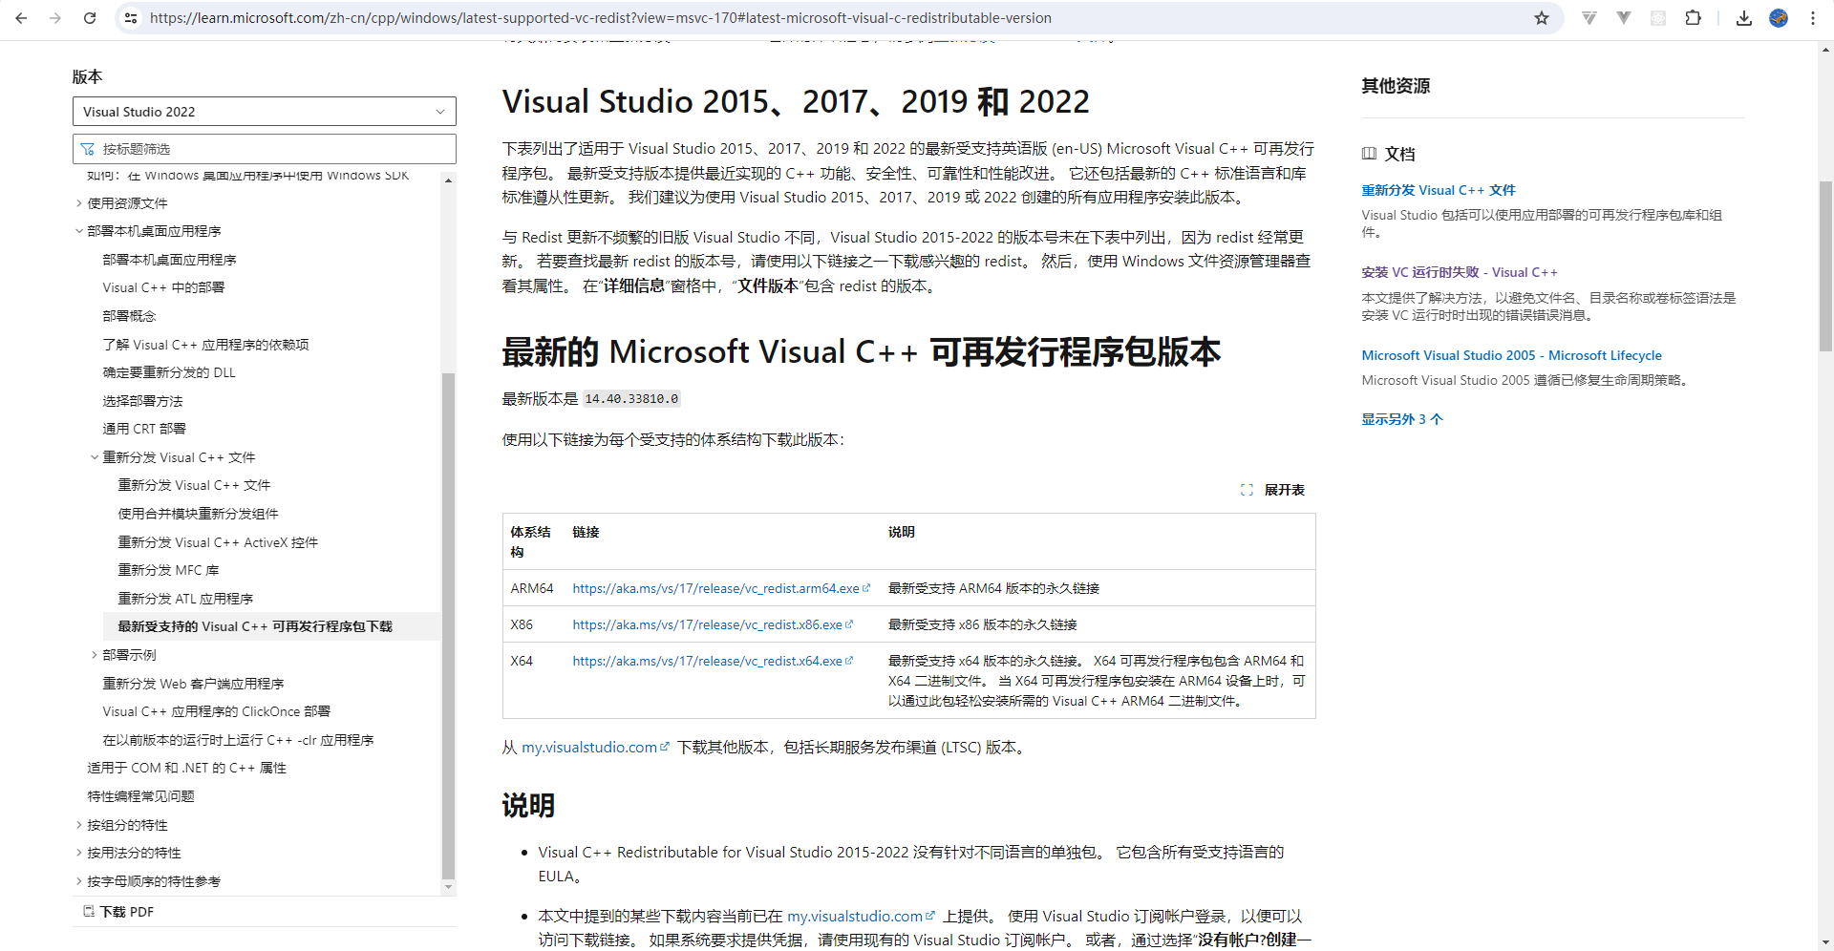Viewport: 1834px width, 951px height.
Task: Open 适用于 COM 和 .NET 的 C++ 属性
Action: pyautogui.click(x=186, y=768)
